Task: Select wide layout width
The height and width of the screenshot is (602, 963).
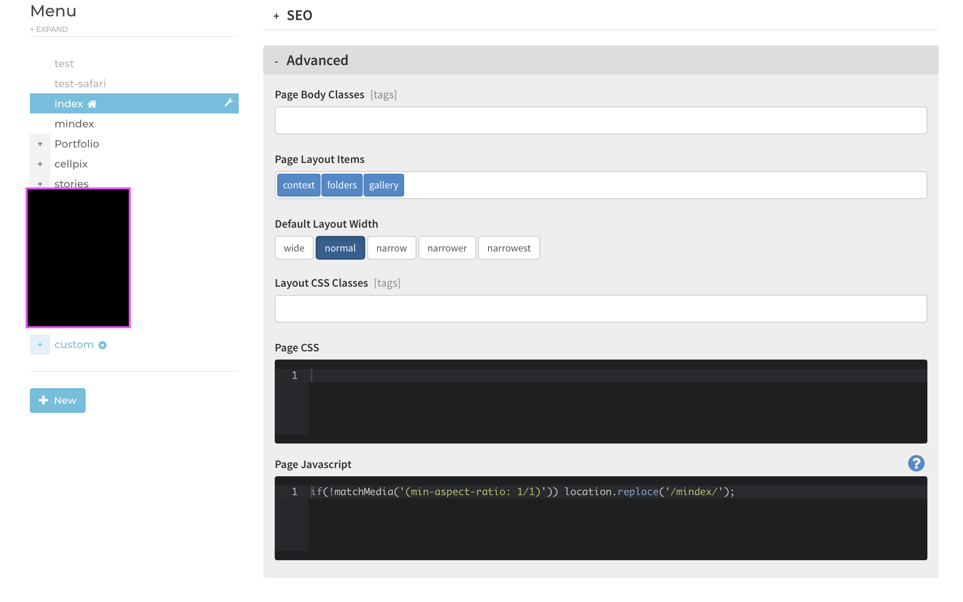Action: pos(294,248)
